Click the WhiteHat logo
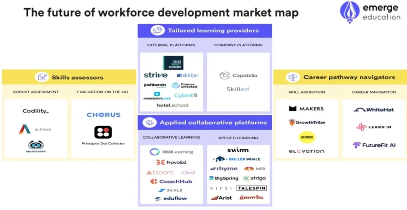 click(x=374, y=110)
